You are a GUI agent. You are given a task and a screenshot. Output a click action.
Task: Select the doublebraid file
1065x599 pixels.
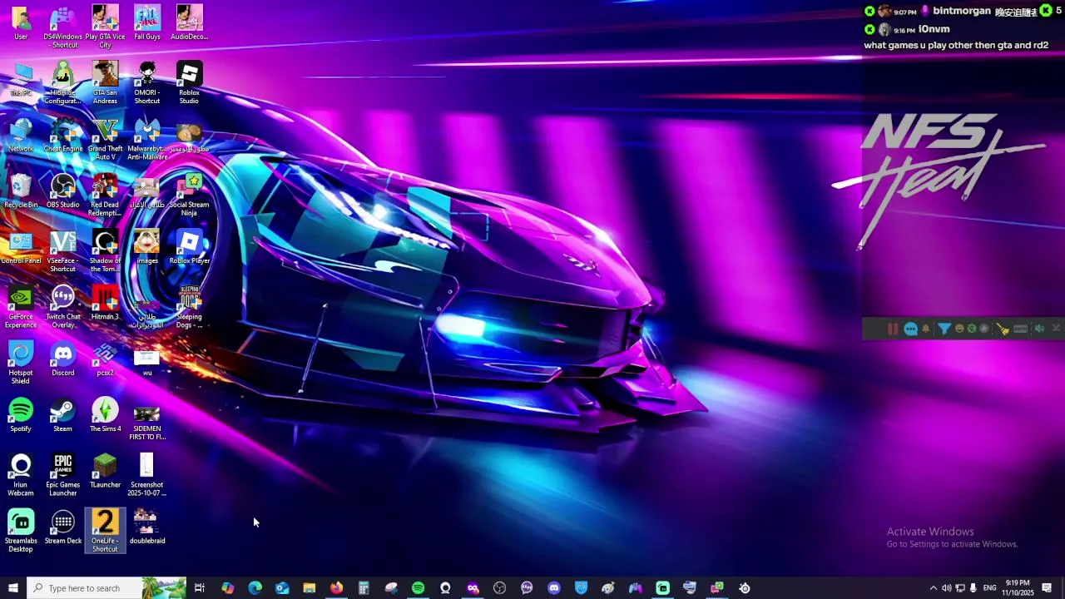pyautogui.click(x=147, y=527)
